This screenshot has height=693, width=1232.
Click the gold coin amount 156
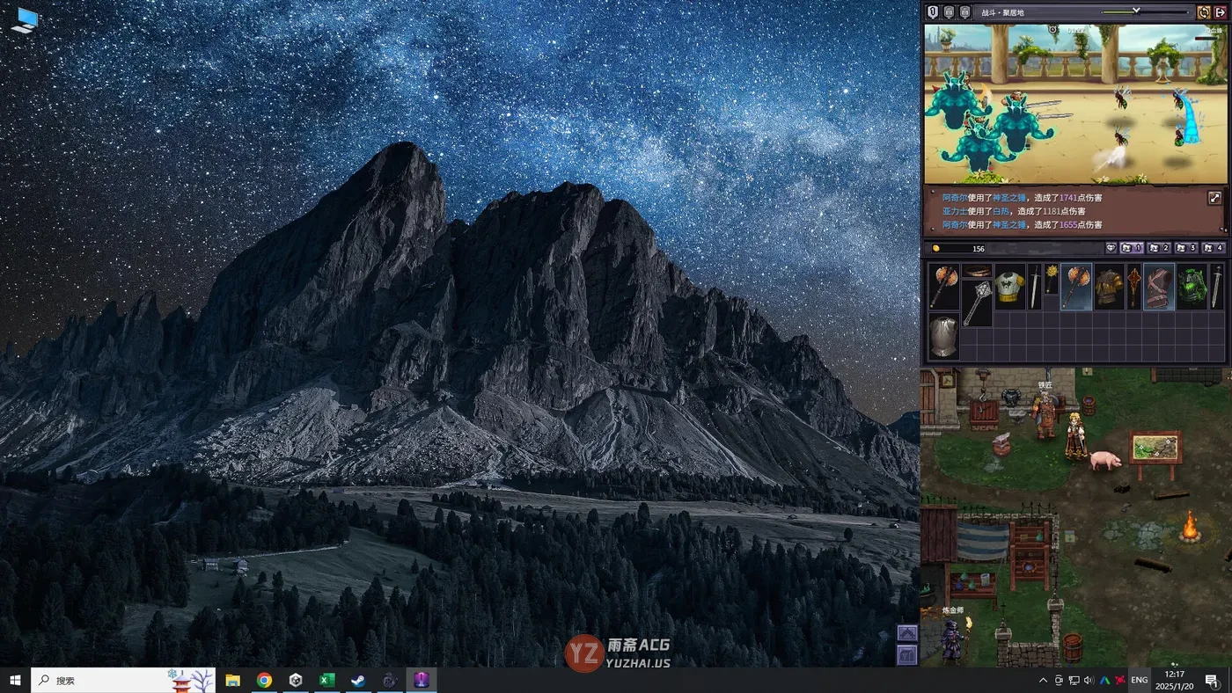978,249
